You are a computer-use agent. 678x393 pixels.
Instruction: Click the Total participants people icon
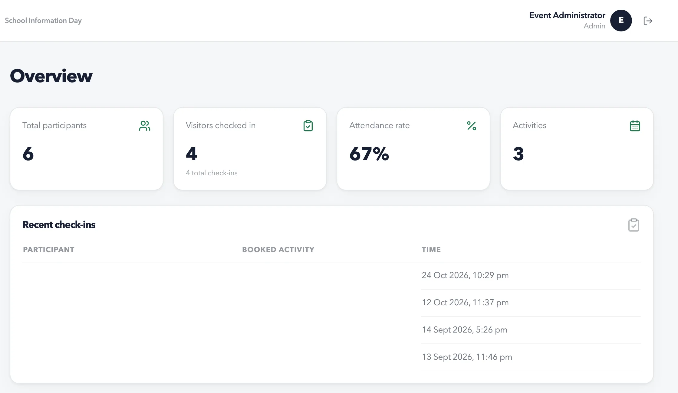145,126
